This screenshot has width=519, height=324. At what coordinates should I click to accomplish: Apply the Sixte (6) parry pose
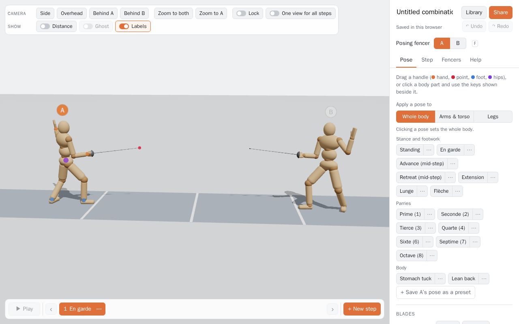(x=410, y=242)
